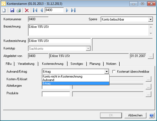Save the account with the floppy disk icon
157x121 pixels.
point(12,10)
